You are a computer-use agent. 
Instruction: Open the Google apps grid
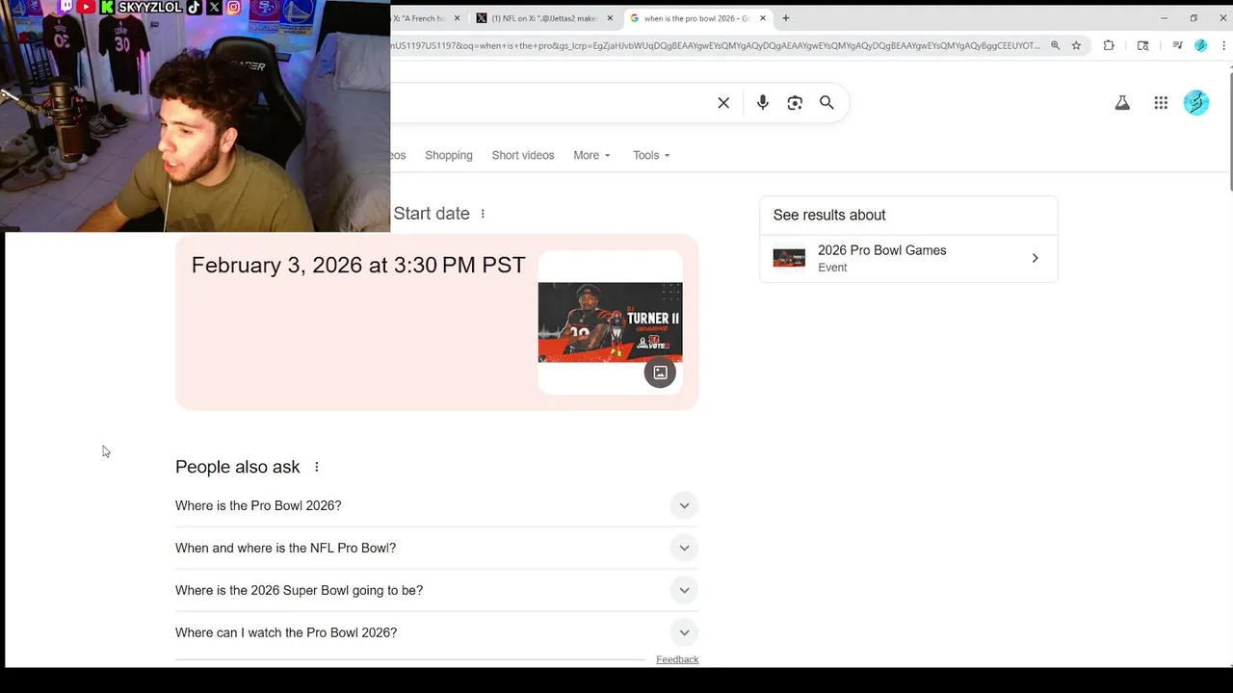1161,103
